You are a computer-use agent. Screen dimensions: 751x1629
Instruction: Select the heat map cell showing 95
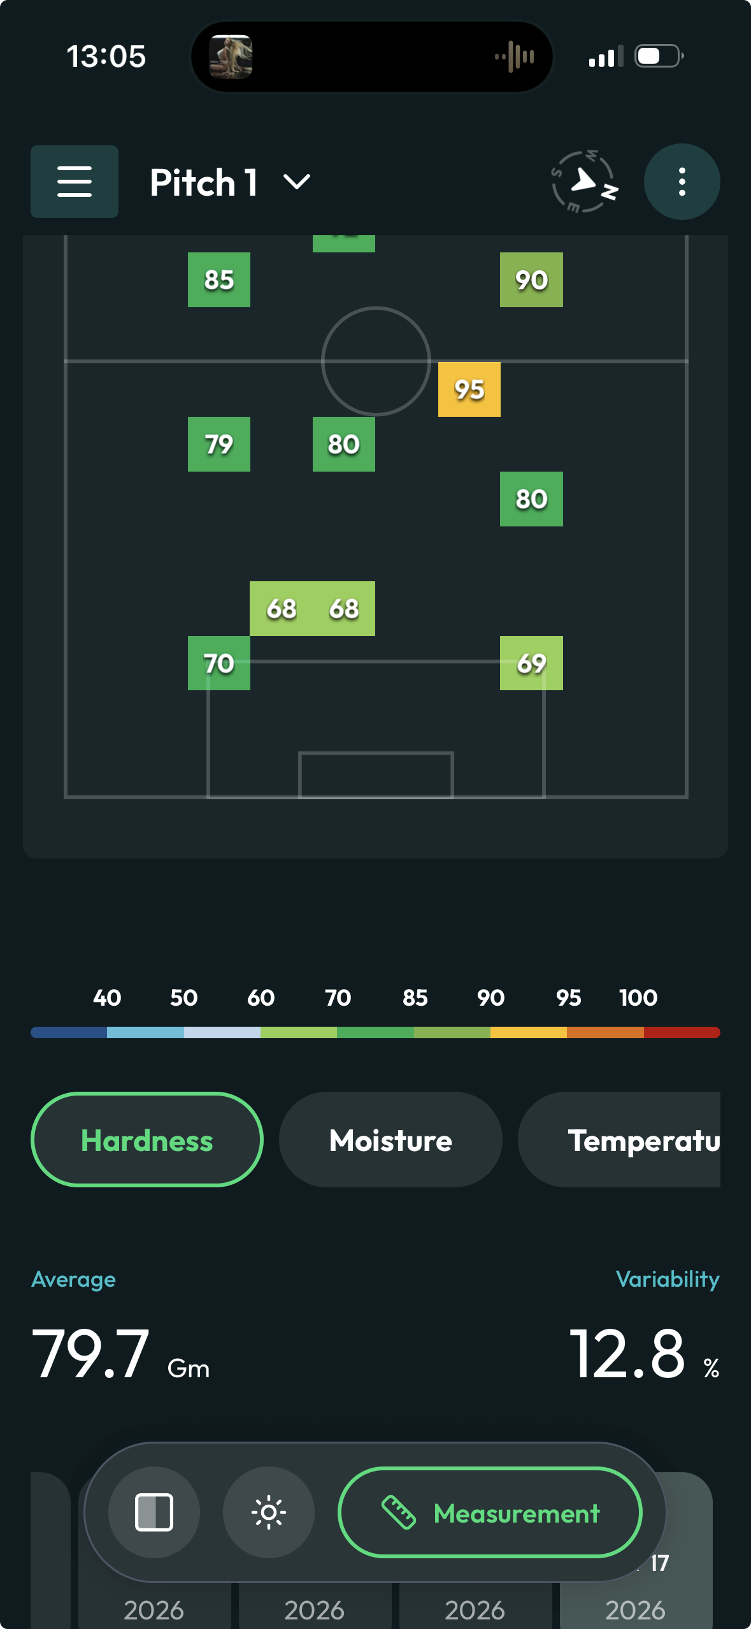[469, 390]
